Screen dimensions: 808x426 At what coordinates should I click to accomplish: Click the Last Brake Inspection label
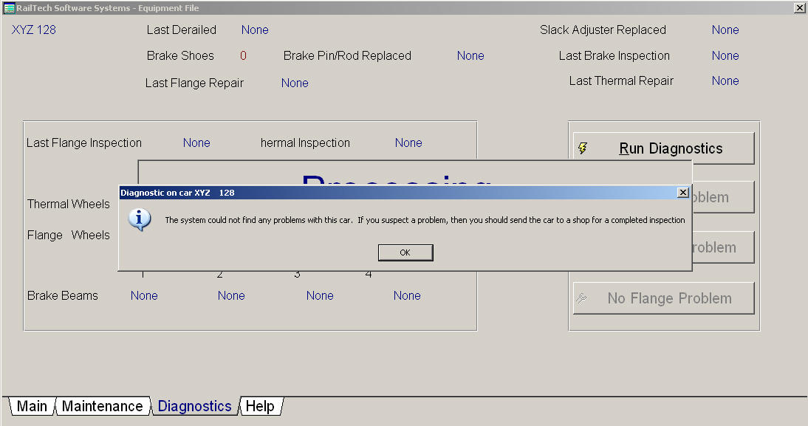coord(614,55)
